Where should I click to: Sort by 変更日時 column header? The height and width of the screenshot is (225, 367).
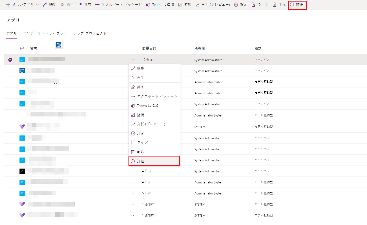click(149, 48)
